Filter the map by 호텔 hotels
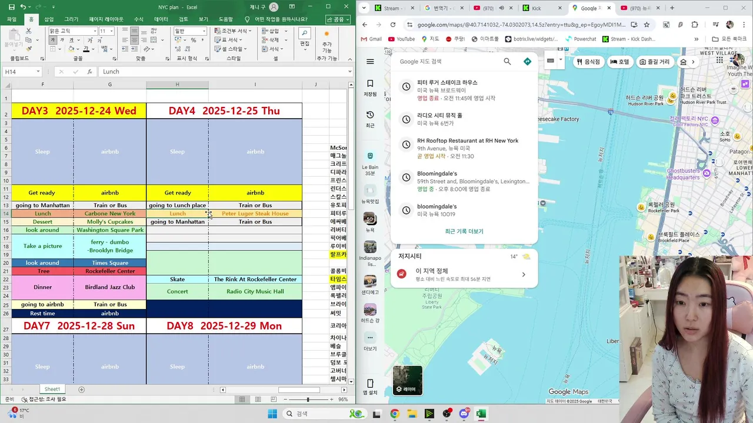The height and width of the screenshot is (423, 753). pyautogui.click(x=619, y=62)
